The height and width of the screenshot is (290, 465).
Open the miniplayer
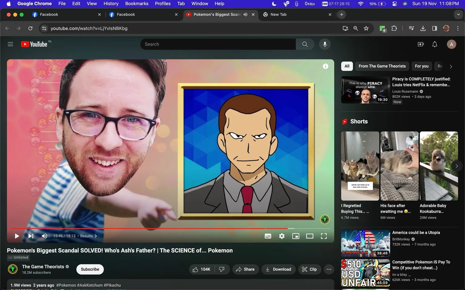point(296,236)
